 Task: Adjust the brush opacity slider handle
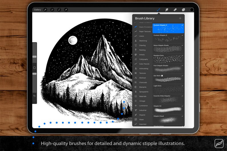(35, 74)
